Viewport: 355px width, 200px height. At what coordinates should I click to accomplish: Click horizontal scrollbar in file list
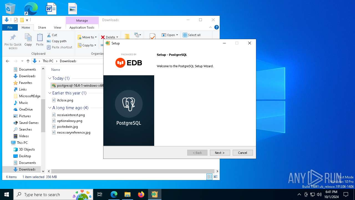pyautogui.click(x=133, y=171)
